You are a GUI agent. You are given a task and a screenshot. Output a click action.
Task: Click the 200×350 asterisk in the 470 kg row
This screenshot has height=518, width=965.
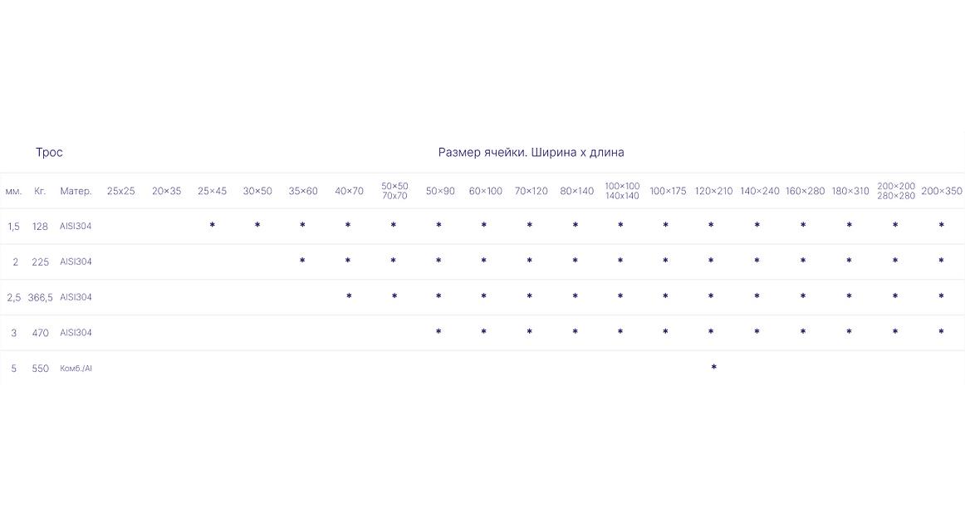941,332
